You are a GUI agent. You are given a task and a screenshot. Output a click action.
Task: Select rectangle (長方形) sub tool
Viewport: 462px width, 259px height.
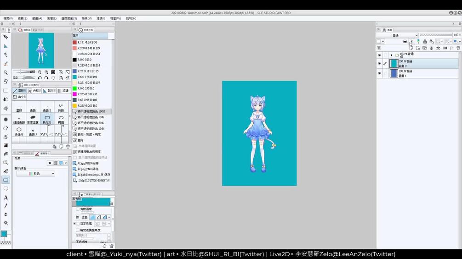[47, 120]
